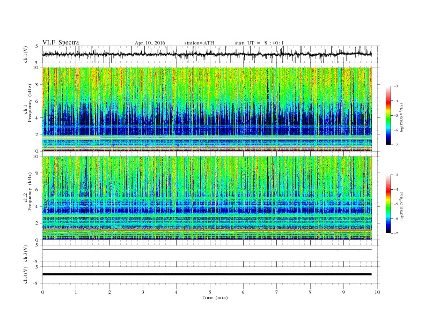
Task: Click the thin ch.3 voltage trace
Action: [x=207, y=250]
